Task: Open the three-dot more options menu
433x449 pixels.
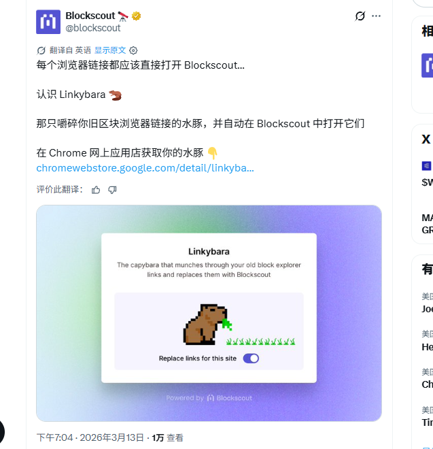Action: (376, 16)
